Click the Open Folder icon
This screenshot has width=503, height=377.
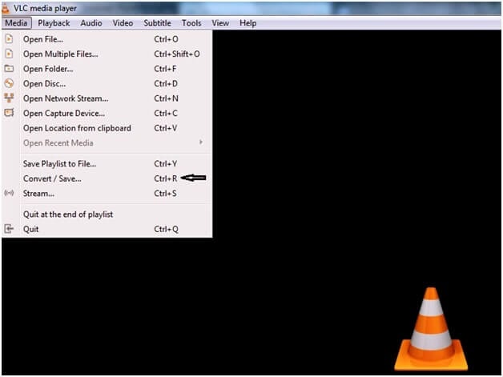click(9, 68)
